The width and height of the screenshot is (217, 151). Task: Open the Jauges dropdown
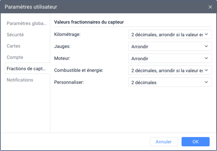[167, 46]
